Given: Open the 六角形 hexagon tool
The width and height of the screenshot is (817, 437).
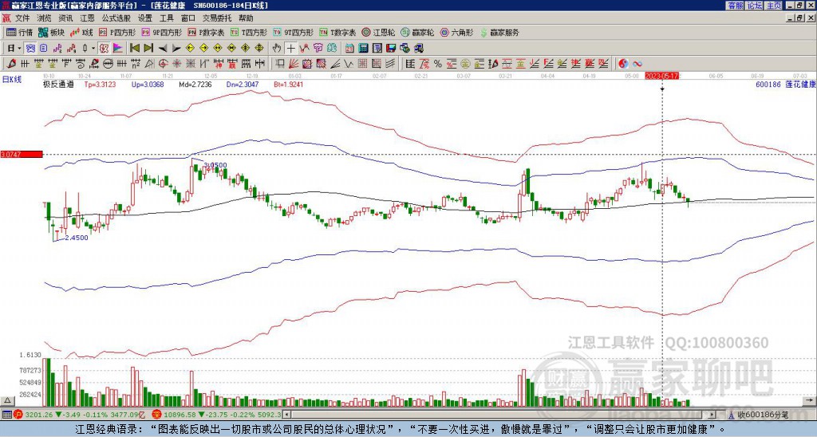Looking at the screenshot, I should [x=456, y=32].
